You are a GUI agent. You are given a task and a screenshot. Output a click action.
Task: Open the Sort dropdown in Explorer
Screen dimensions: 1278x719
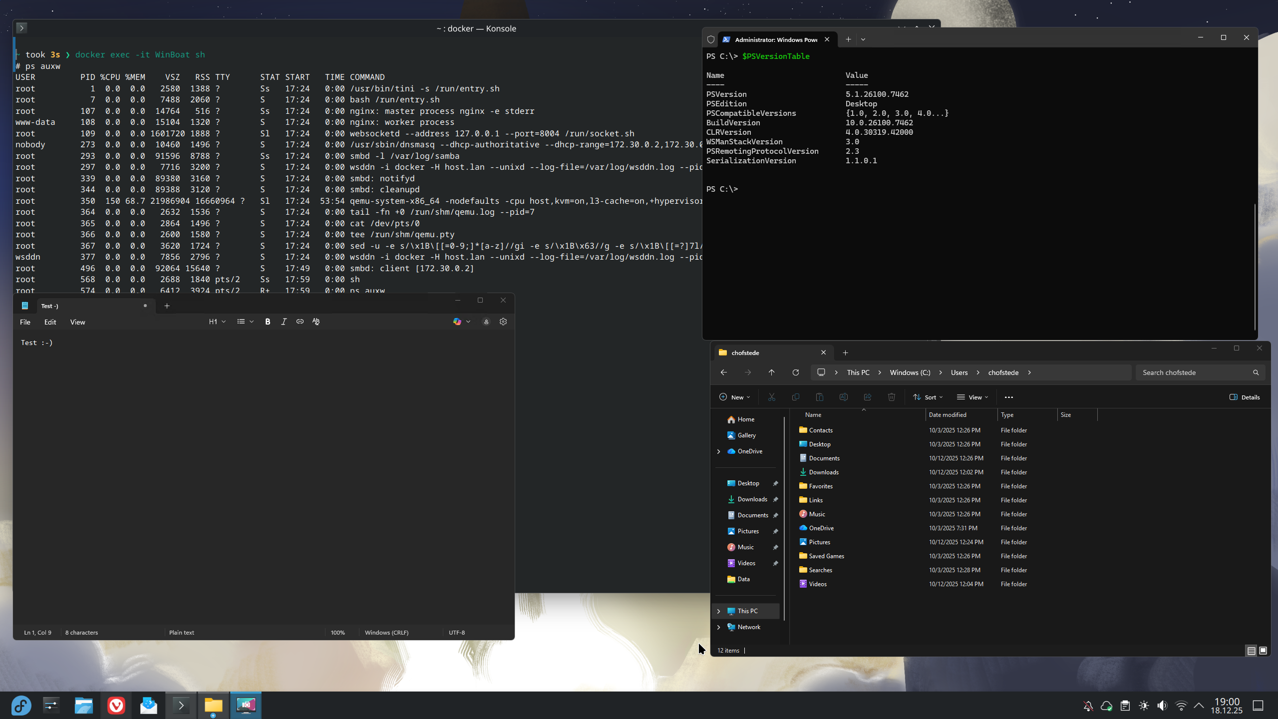point(928,397)
